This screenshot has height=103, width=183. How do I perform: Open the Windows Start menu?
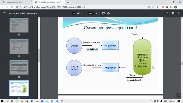click(2, 101)
